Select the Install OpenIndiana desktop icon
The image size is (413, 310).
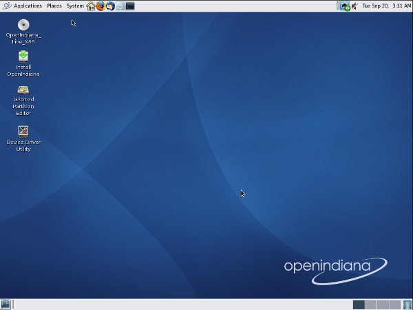click(23, 56)
